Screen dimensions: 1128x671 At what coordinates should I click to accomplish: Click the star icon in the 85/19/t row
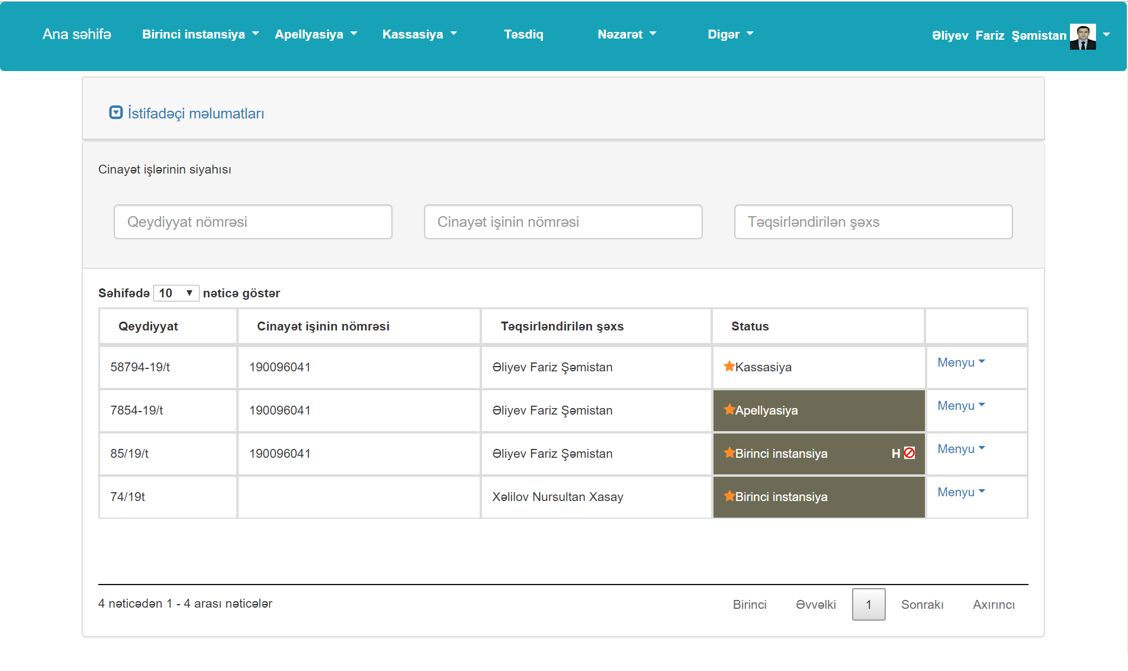[x=729, y=453]
